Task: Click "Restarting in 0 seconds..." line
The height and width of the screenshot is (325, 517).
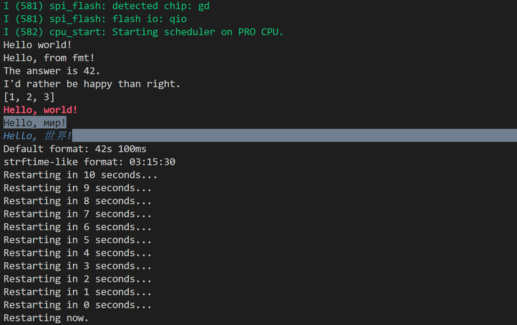Action: pos(78,305)
